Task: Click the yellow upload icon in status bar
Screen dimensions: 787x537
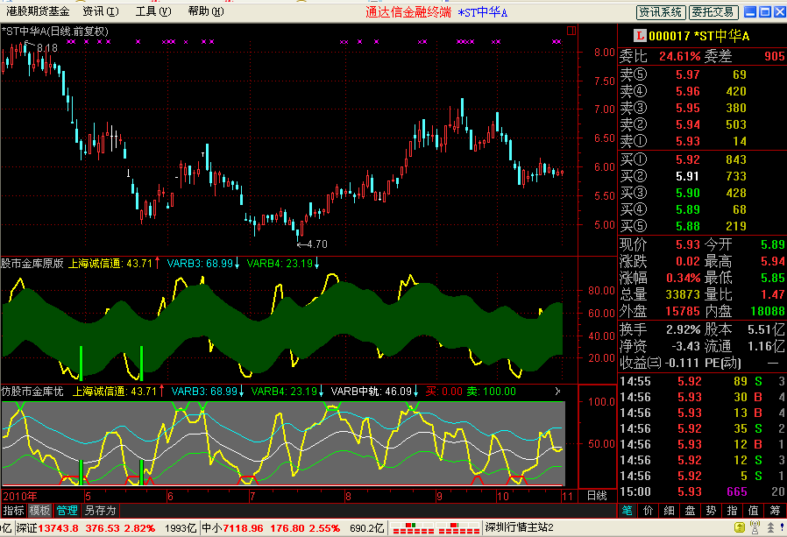Action: [740, 527]
